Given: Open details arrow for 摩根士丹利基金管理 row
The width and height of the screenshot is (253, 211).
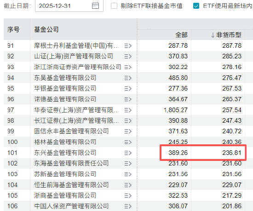Looking at the screenshot, I should coord(128,46).
